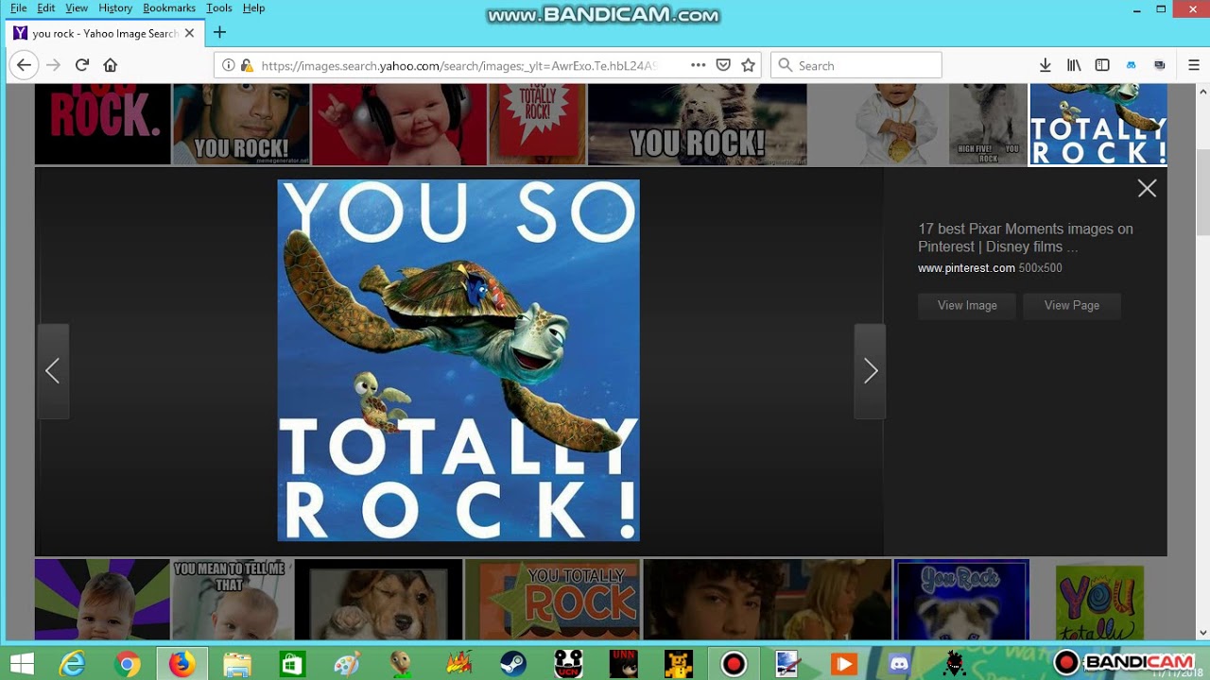Viewport: 1210px width, 680px height.
Task: Close the Yahoo Image Search tab
Action: pyautogui.click(x=189, y=33)
